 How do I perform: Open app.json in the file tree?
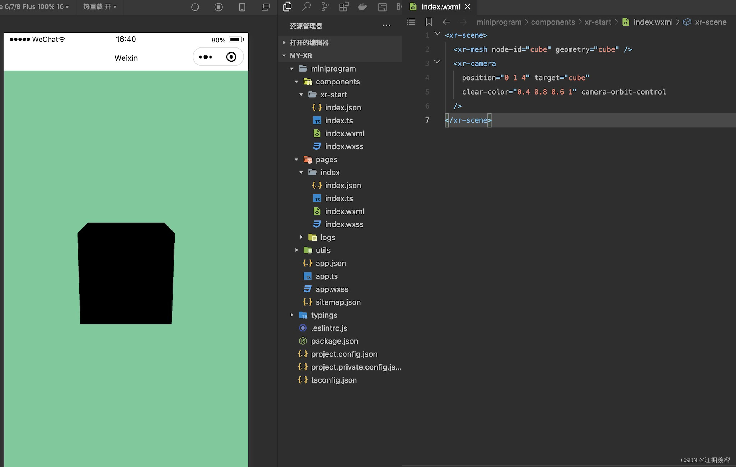pos(330,263)
